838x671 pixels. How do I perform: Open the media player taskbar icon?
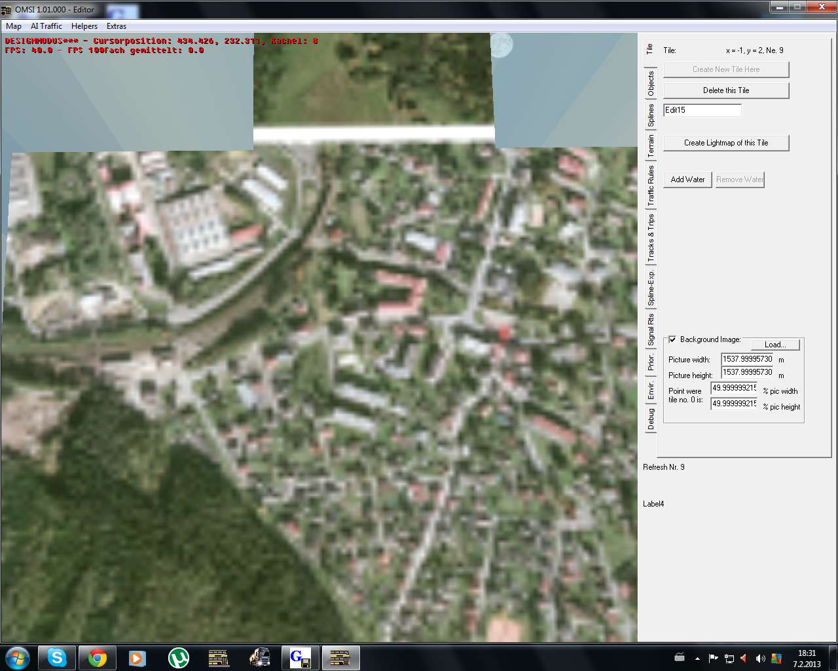[x=137, y=657]
